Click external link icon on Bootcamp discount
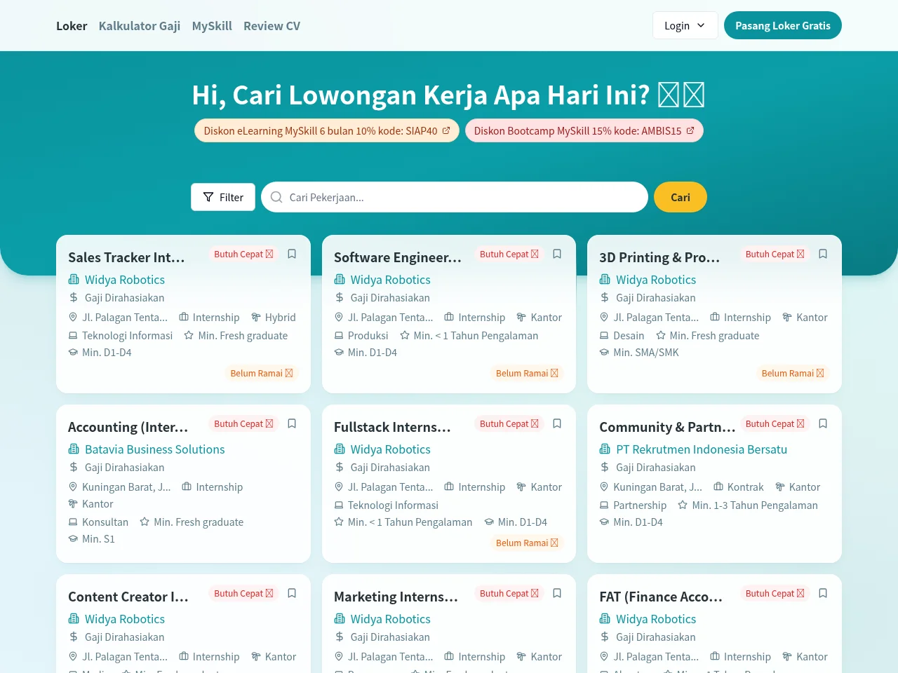The width and height of the screenshot is (898, 673). coord(690,130)
